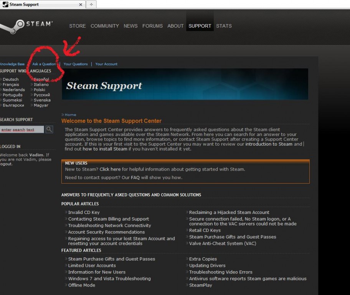Open the Updating Drivers article
The image size is (350, 295).
(x=207, y=265)
